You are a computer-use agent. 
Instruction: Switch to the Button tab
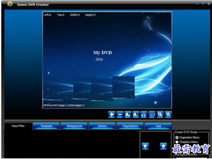click(102, 126)
